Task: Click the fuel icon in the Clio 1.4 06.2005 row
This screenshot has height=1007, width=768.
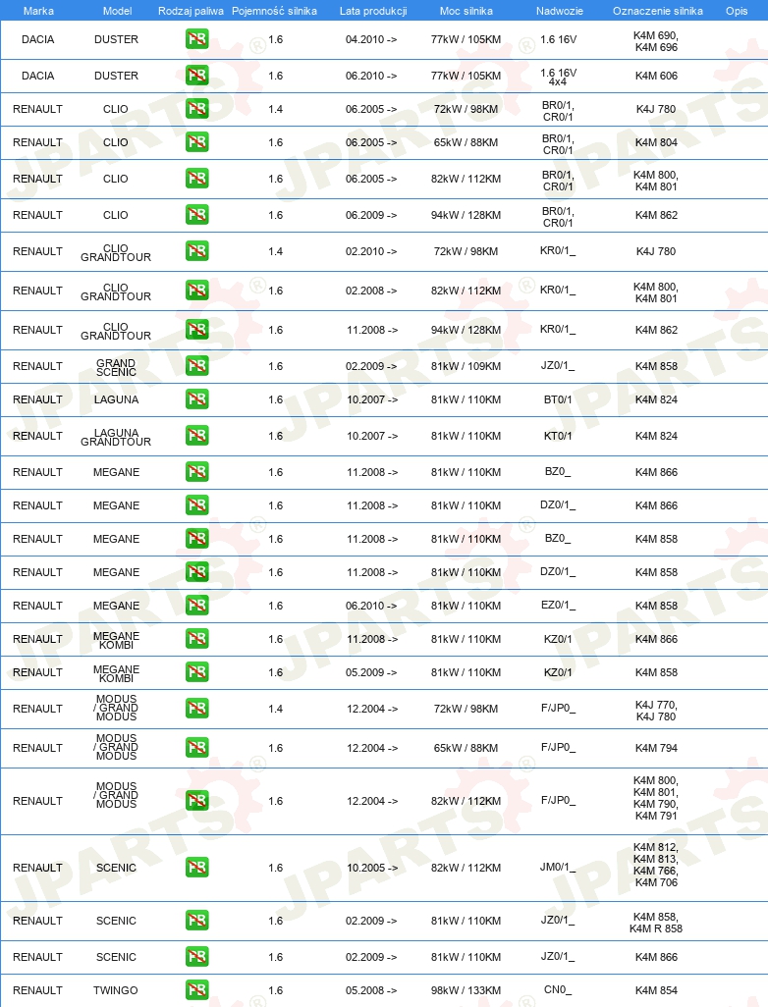Action: pyautogui.click(x=196, y=109)
